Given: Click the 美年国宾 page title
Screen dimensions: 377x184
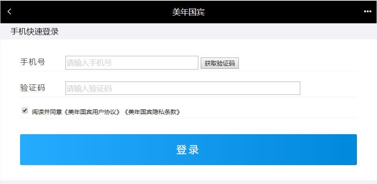Looking at the screenshot, I should click(189, 12).
